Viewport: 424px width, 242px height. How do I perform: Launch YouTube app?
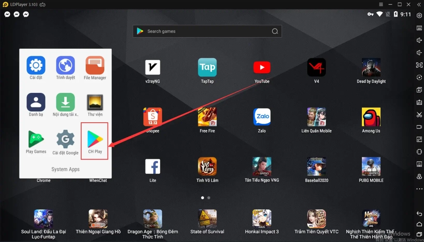point(262,67)
